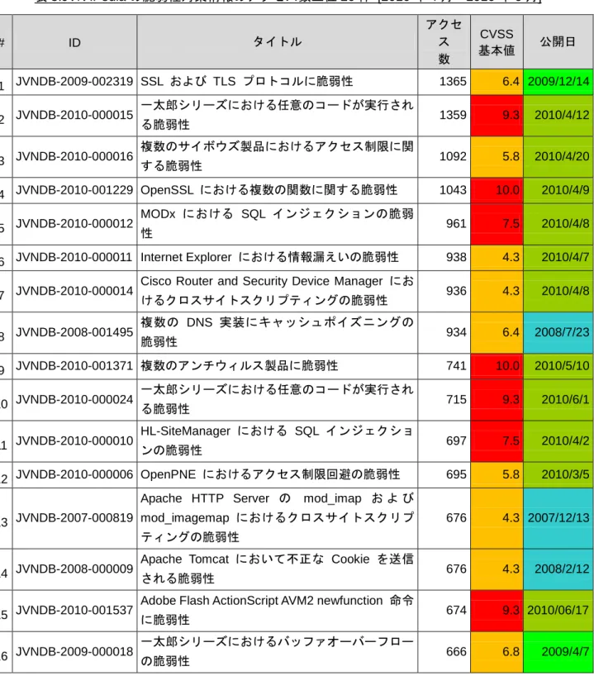Select ID cell JVNDB-2008-000009
Image resolution: width=594 pixels, height=676 pixels.
74,569
